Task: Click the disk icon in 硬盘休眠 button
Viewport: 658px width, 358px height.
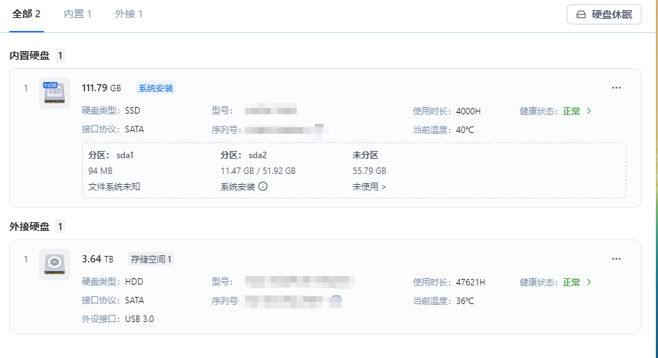Action: (582, 14)
